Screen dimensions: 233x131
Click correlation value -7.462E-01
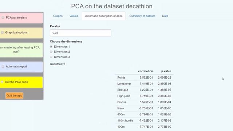tap(146, 120)
